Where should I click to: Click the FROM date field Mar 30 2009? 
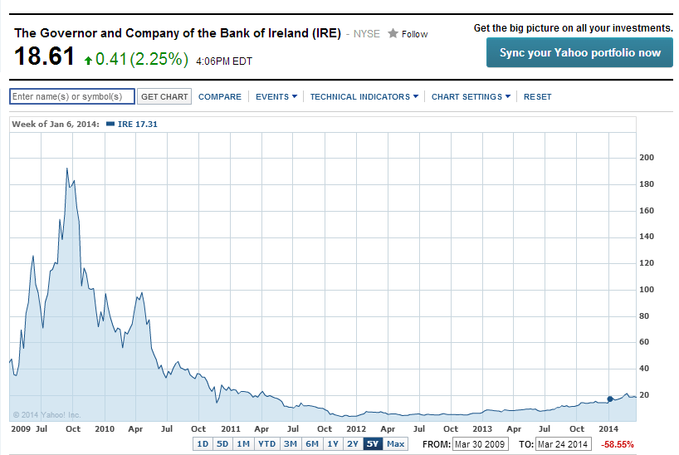click(x=480, y=444)
